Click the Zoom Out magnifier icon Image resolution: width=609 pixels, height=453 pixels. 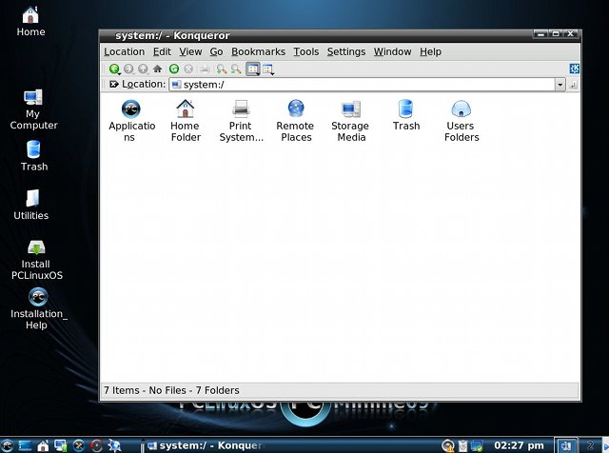(x=236, y=69)
